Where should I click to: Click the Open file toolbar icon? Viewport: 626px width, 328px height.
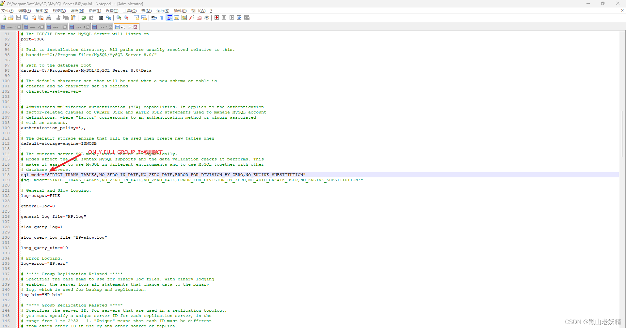pyautogui.click(x=11, y=18)
